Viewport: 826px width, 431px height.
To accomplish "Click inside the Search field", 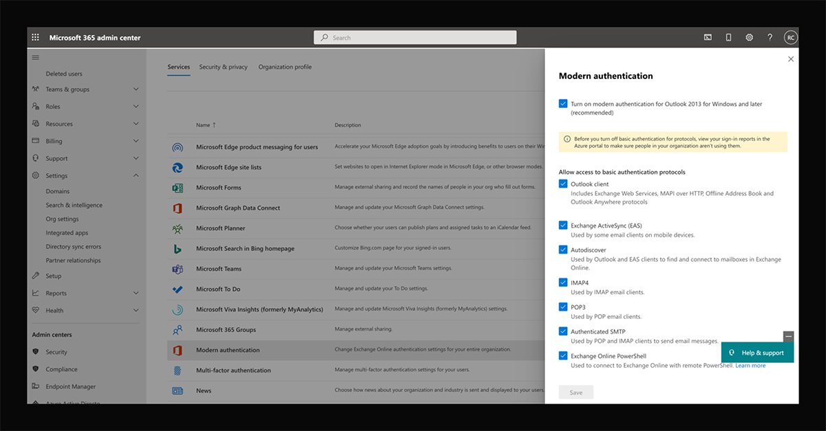I will (x=413, y=37).
